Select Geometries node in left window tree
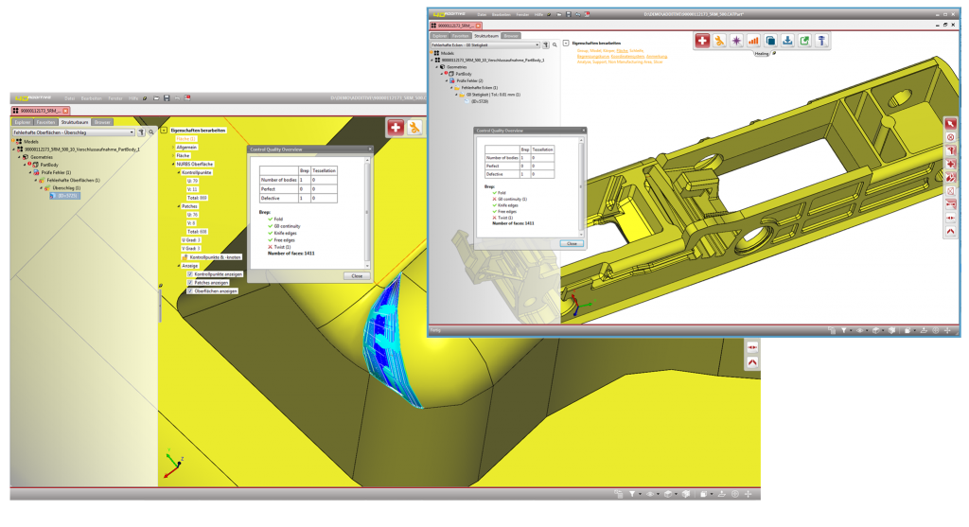The image size is (969, 527). (42, 157)
